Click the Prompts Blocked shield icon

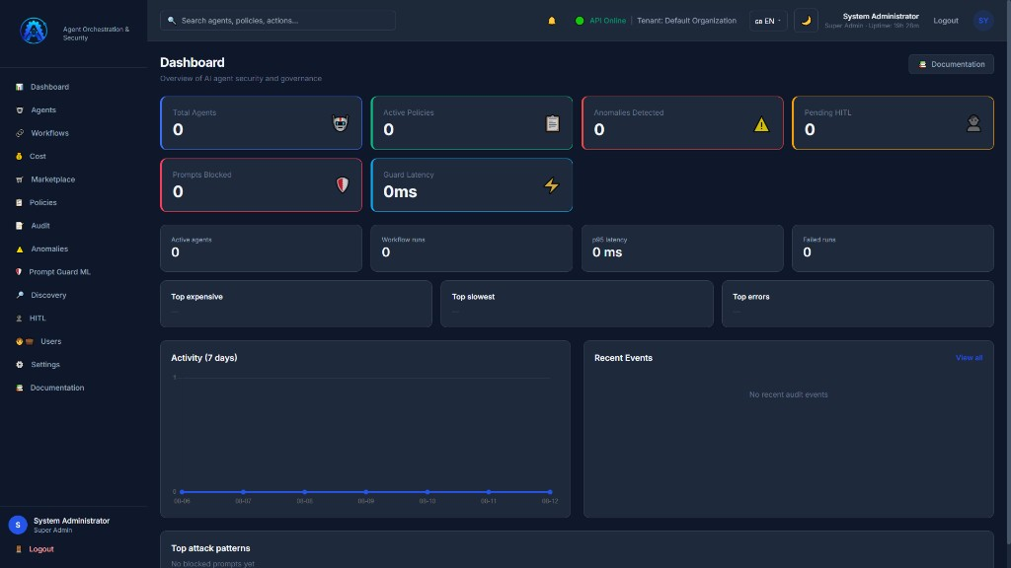coord(342,184)
